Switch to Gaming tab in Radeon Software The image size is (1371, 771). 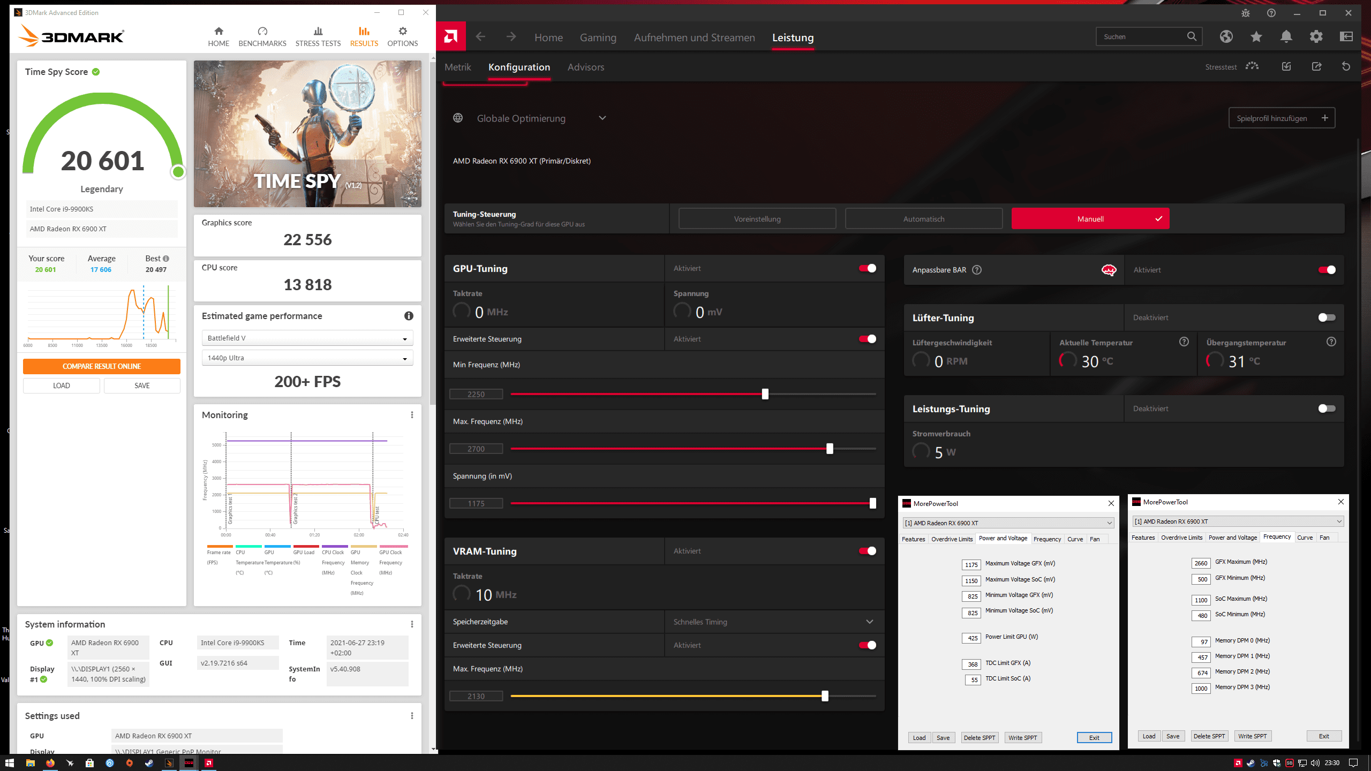pyautogui.click(x=598, y=37)
